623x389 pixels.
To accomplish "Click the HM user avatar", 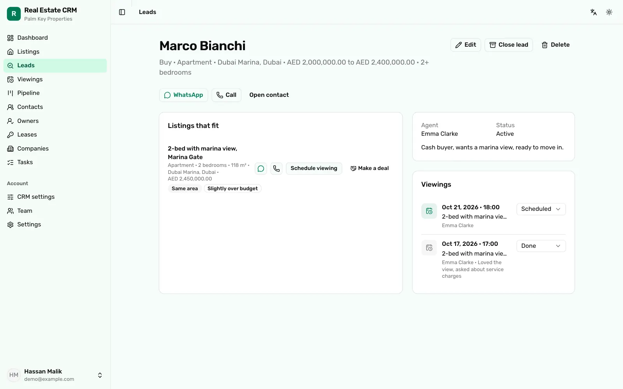I will 14,375.
